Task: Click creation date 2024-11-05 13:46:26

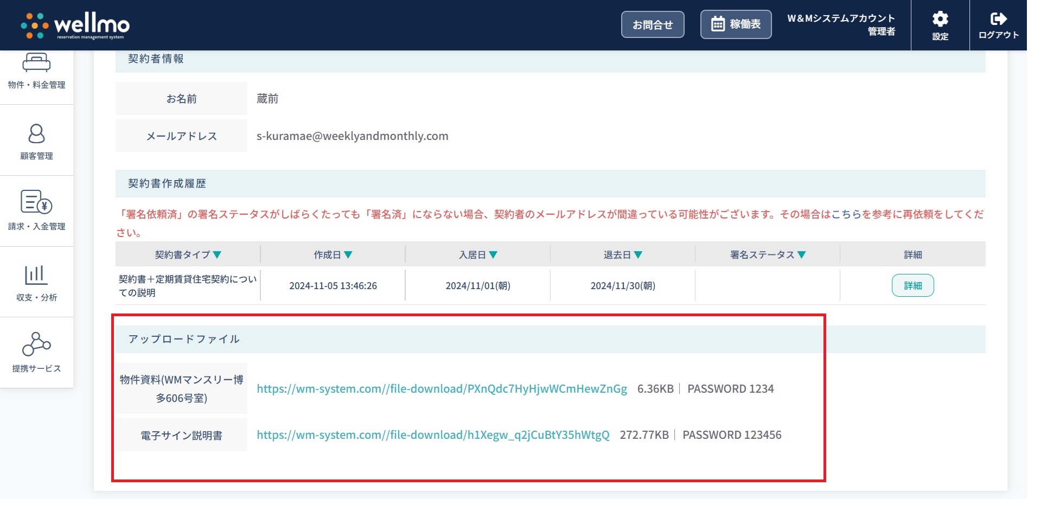Action: 333,286
